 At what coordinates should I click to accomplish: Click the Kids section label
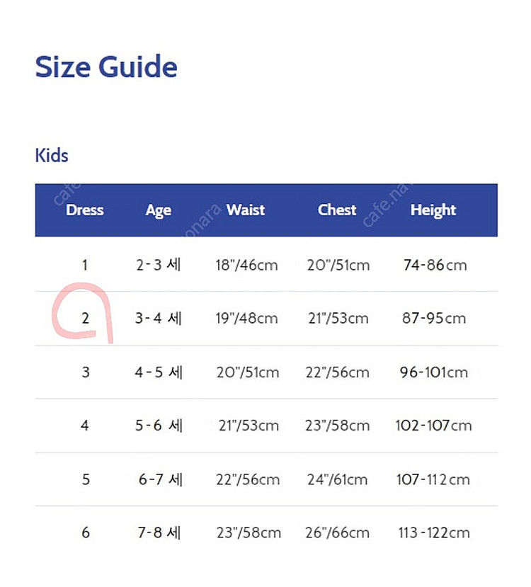pos(52,155)
